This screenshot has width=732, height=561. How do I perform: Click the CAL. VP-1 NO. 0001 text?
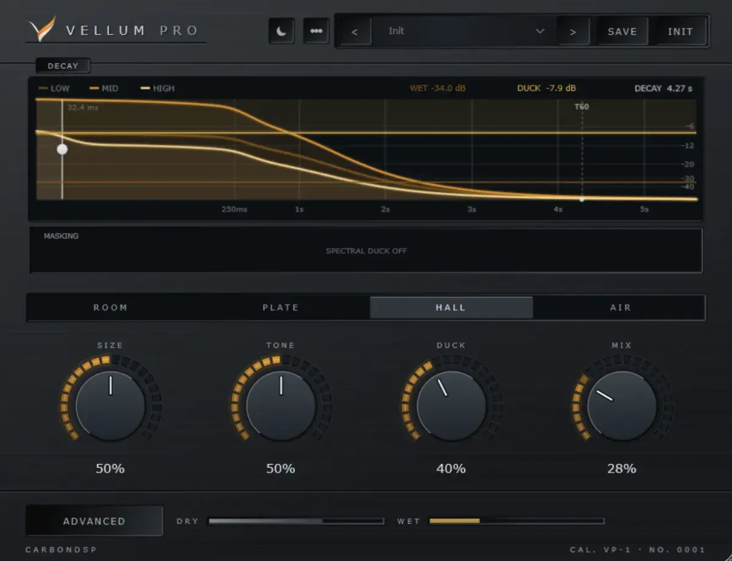point(637,549)
